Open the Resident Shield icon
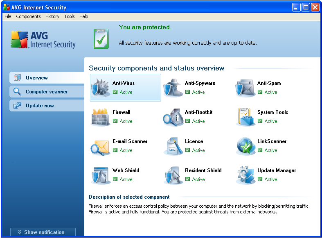Viewport: 322px width, 238px height. click(x=173, y=175)
